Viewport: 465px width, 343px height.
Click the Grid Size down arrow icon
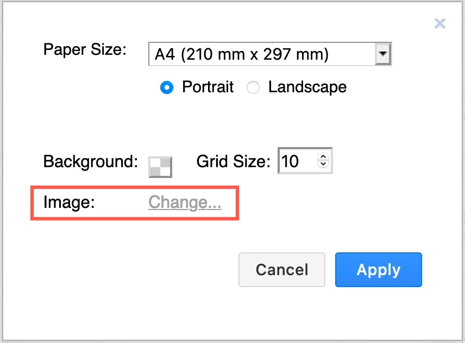point(322,164)
